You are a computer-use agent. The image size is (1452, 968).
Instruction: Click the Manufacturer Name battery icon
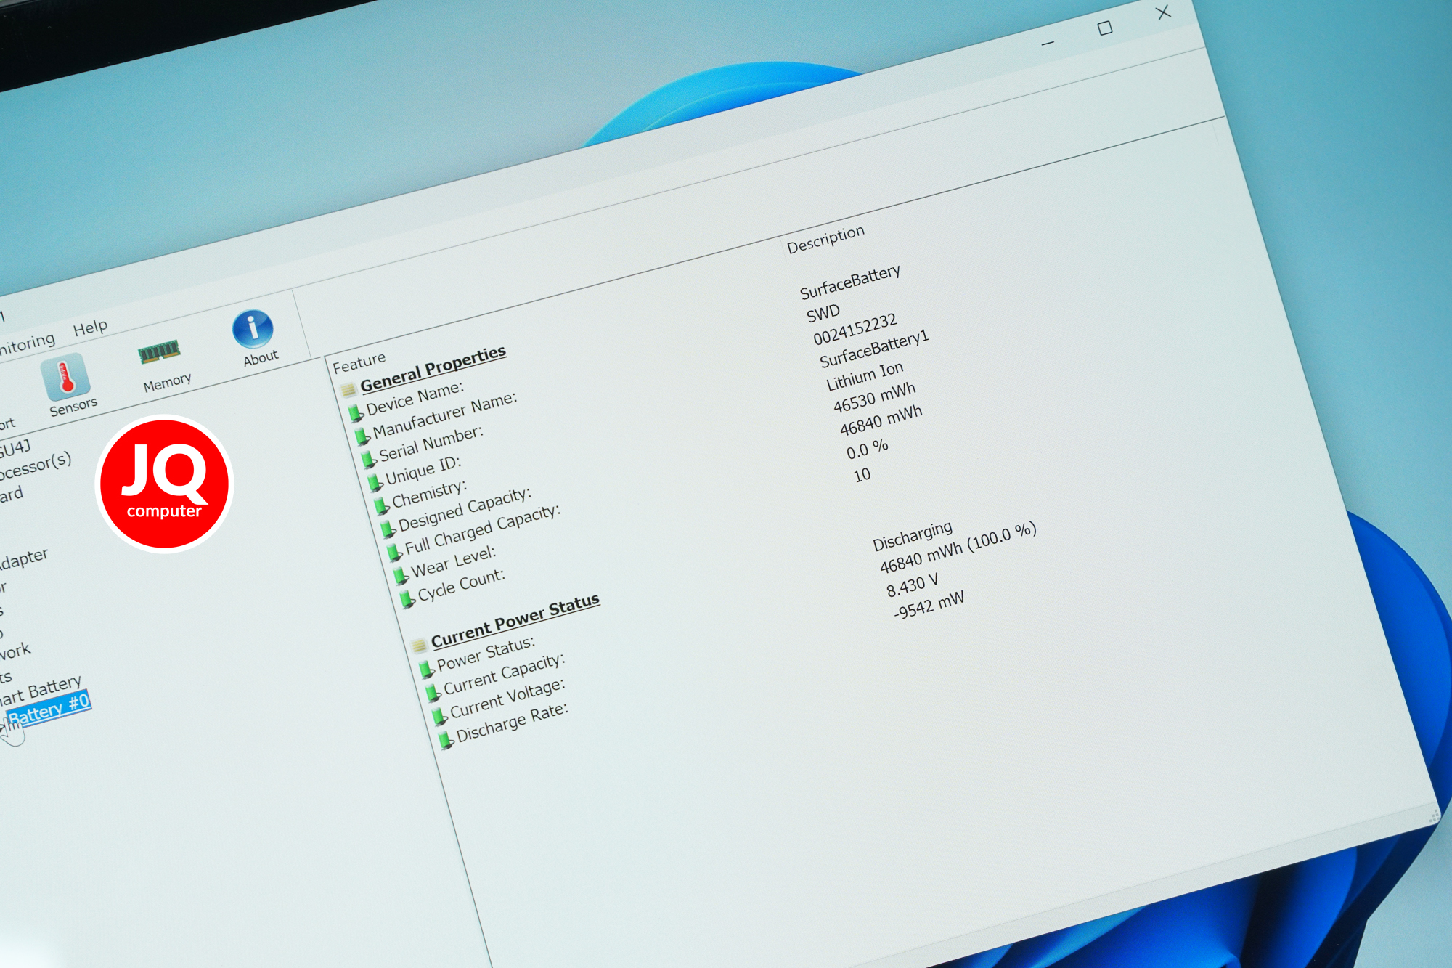[362, 436]
